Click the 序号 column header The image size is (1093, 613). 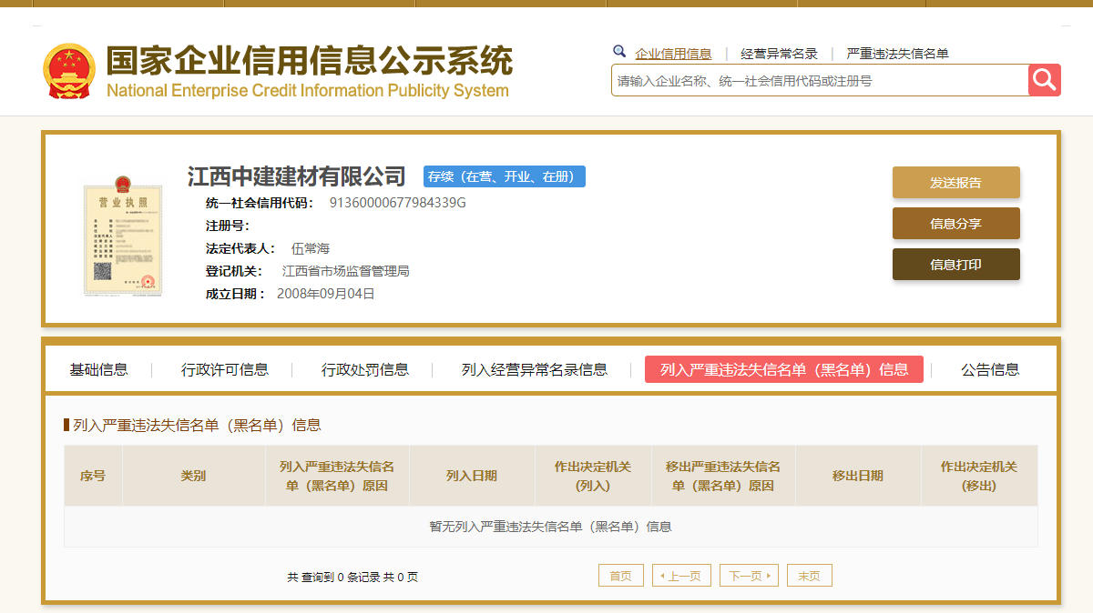click(x=93, y=476)
